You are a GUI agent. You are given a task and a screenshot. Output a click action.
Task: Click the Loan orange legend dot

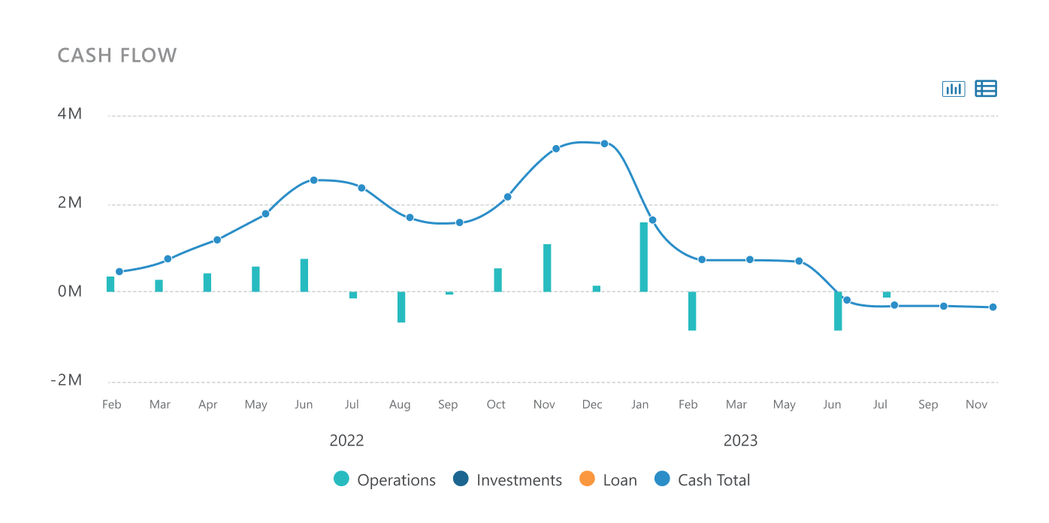click(x=588, y=479)
